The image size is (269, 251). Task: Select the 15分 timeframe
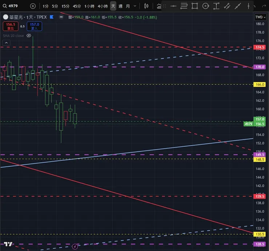[x=65, y=6]
